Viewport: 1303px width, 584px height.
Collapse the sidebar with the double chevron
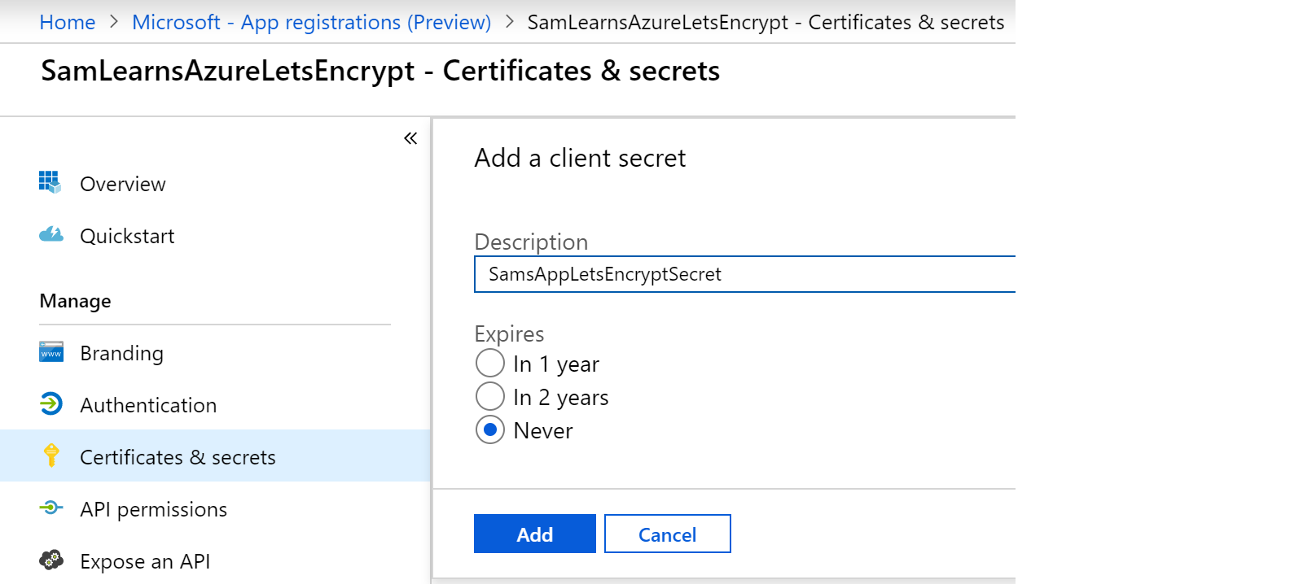pos(410,138)
